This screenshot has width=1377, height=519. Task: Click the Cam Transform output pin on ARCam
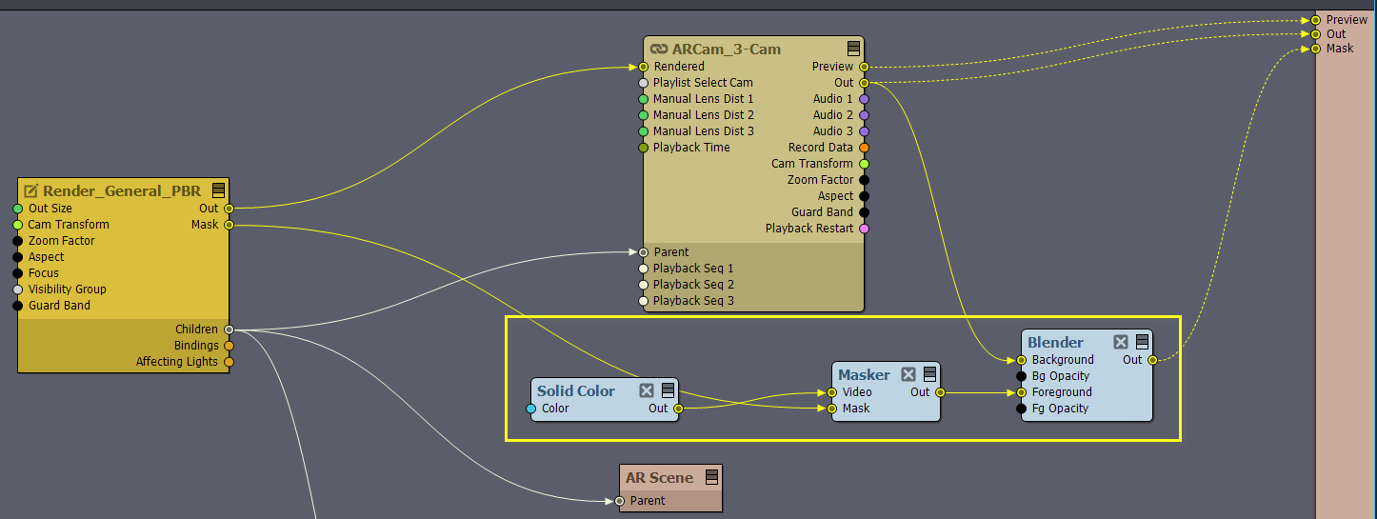864,164
